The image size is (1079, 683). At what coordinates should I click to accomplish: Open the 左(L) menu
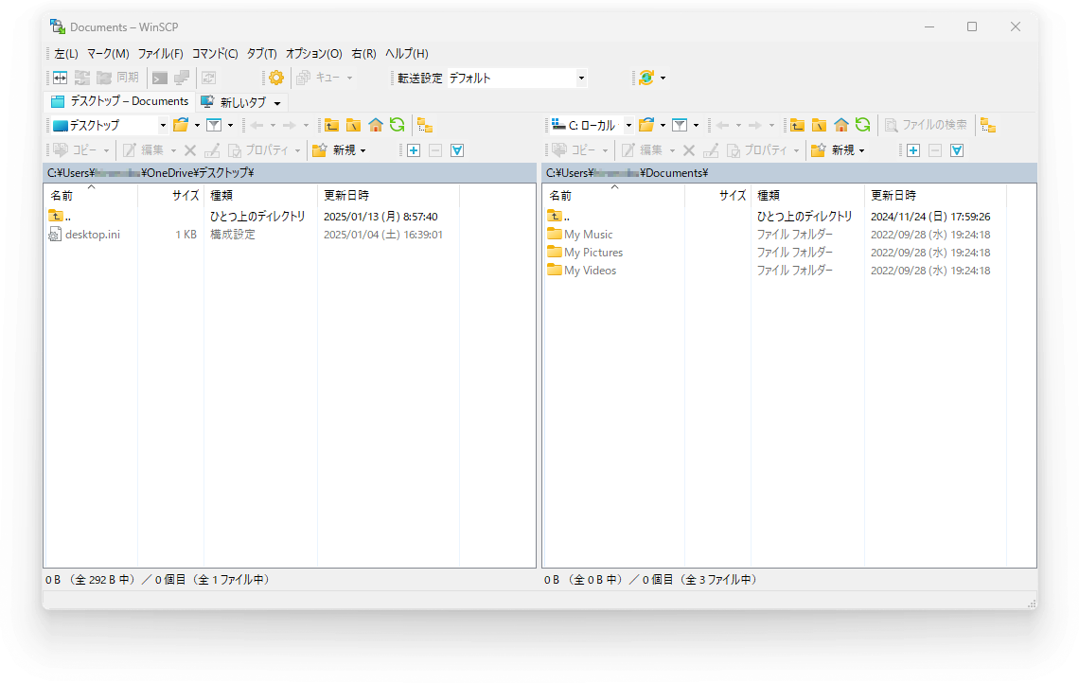click(x=66, y=54)
